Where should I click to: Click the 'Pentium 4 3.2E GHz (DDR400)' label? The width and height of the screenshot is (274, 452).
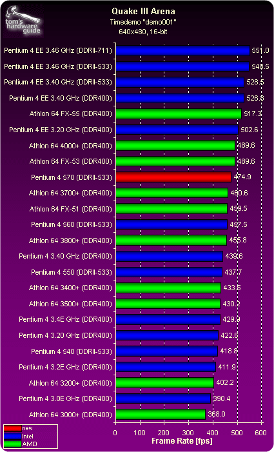click(65, 367)
